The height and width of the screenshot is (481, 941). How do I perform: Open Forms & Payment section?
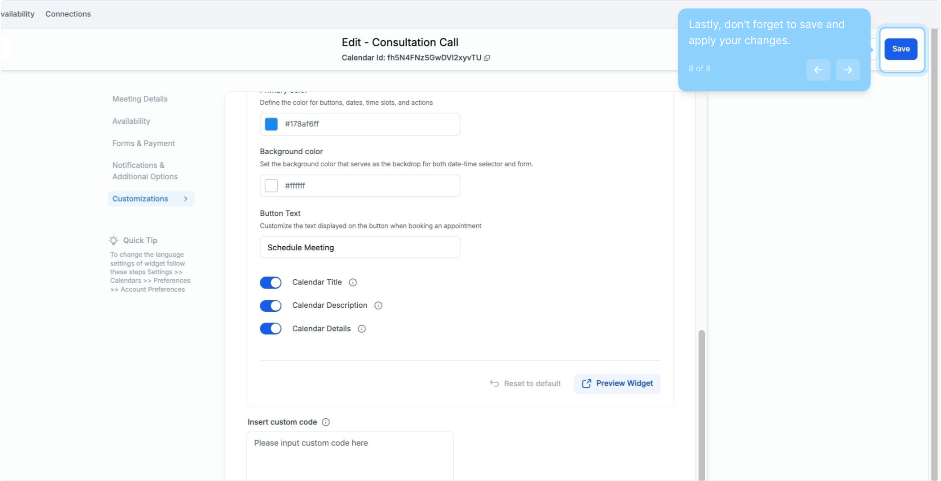(x=143, y=143)
